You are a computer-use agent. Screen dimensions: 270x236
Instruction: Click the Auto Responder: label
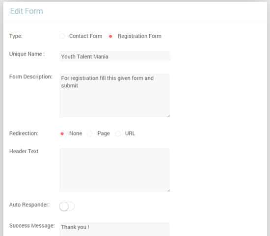pos(29,205)
